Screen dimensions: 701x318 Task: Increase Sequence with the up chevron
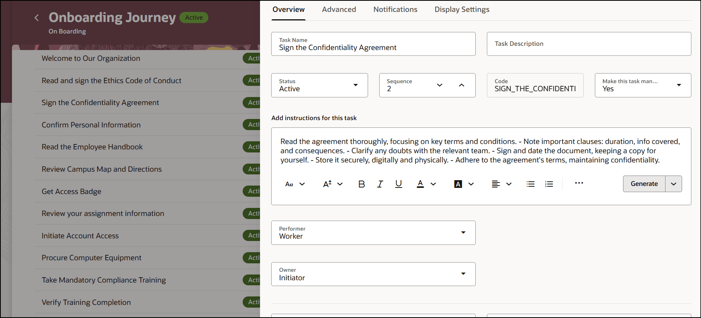pyautogui.click(x=461, y=85)
